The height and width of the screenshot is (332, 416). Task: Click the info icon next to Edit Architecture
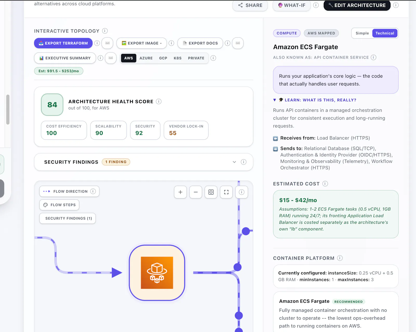(x=396, y=5)
